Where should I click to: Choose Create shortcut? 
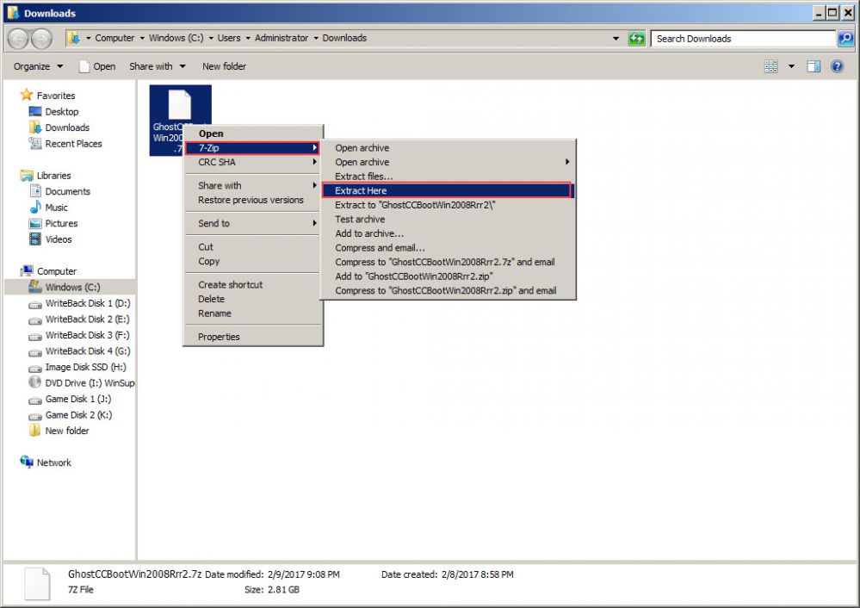tap(253, 285)
